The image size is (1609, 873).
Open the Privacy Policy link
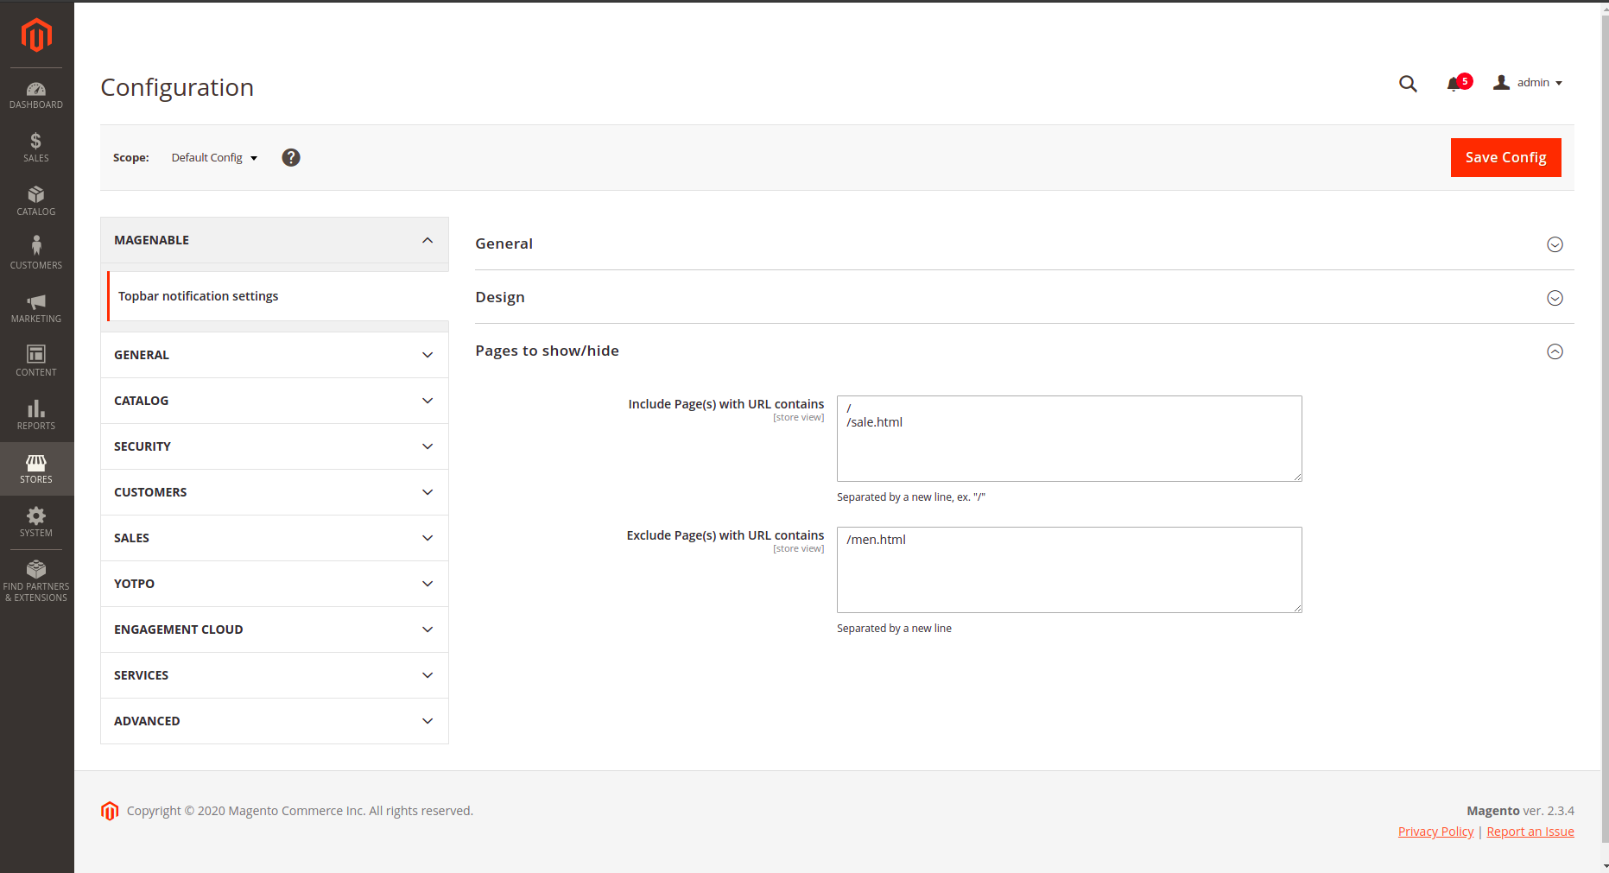pos(1435,832)
